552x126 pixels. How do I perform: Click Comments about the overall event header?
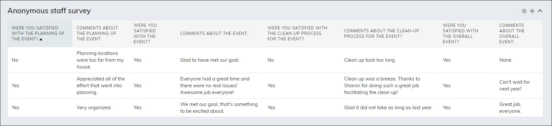(x=519, y=34)
